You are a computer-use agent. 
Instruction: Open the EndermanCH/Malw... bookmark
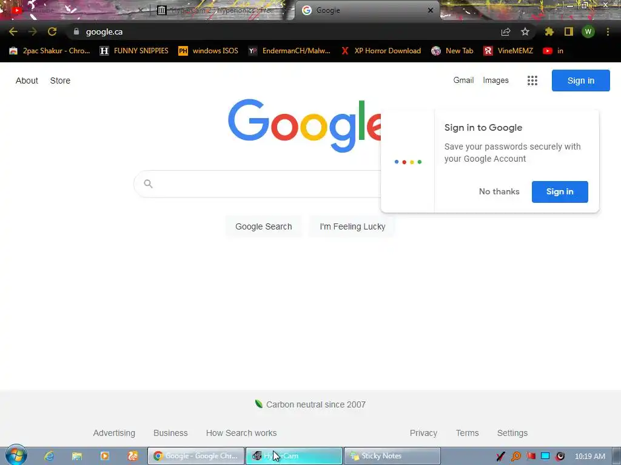[289, 51]
